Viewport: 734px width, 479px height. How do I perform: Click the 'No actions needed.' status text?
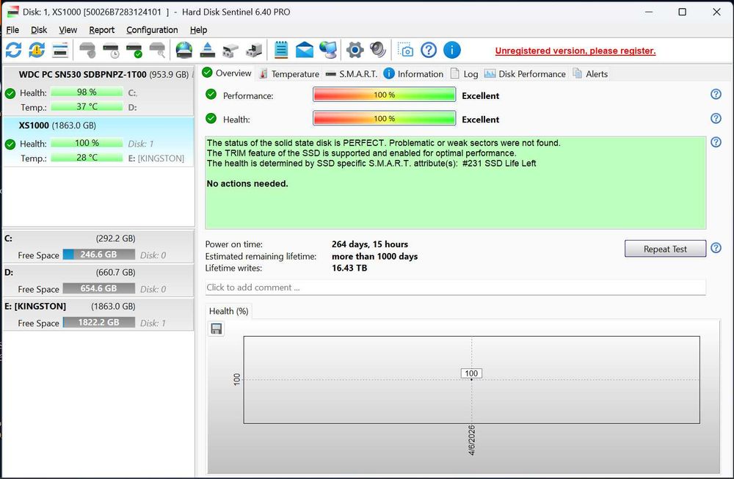coord(247,184)
